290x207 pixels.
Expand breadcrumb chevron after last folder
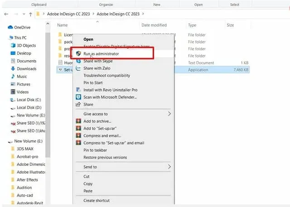click(x=143, y=14)
